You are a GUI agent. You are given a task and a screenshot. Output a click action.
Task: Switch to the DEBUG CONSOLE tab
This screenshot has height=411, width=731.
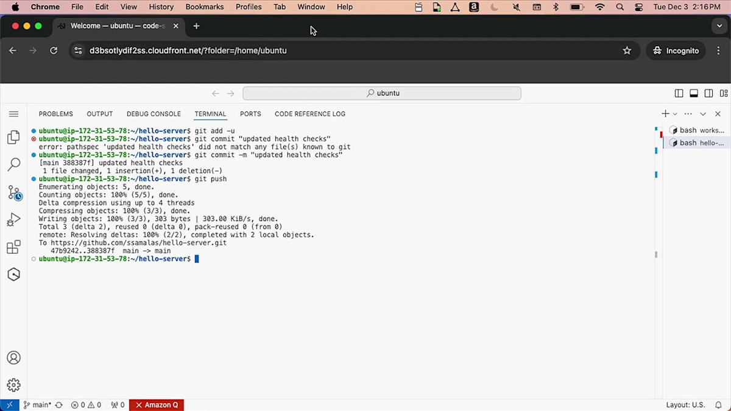(154, 114)
